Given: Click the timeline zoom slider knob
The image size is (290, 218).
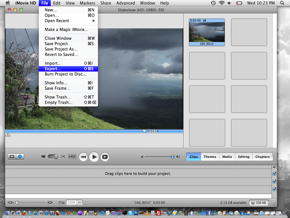Looking at the screenshot, I should 17,203.
